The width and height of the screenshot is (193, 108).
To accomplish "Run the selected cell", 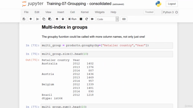I will pos(72,19).
